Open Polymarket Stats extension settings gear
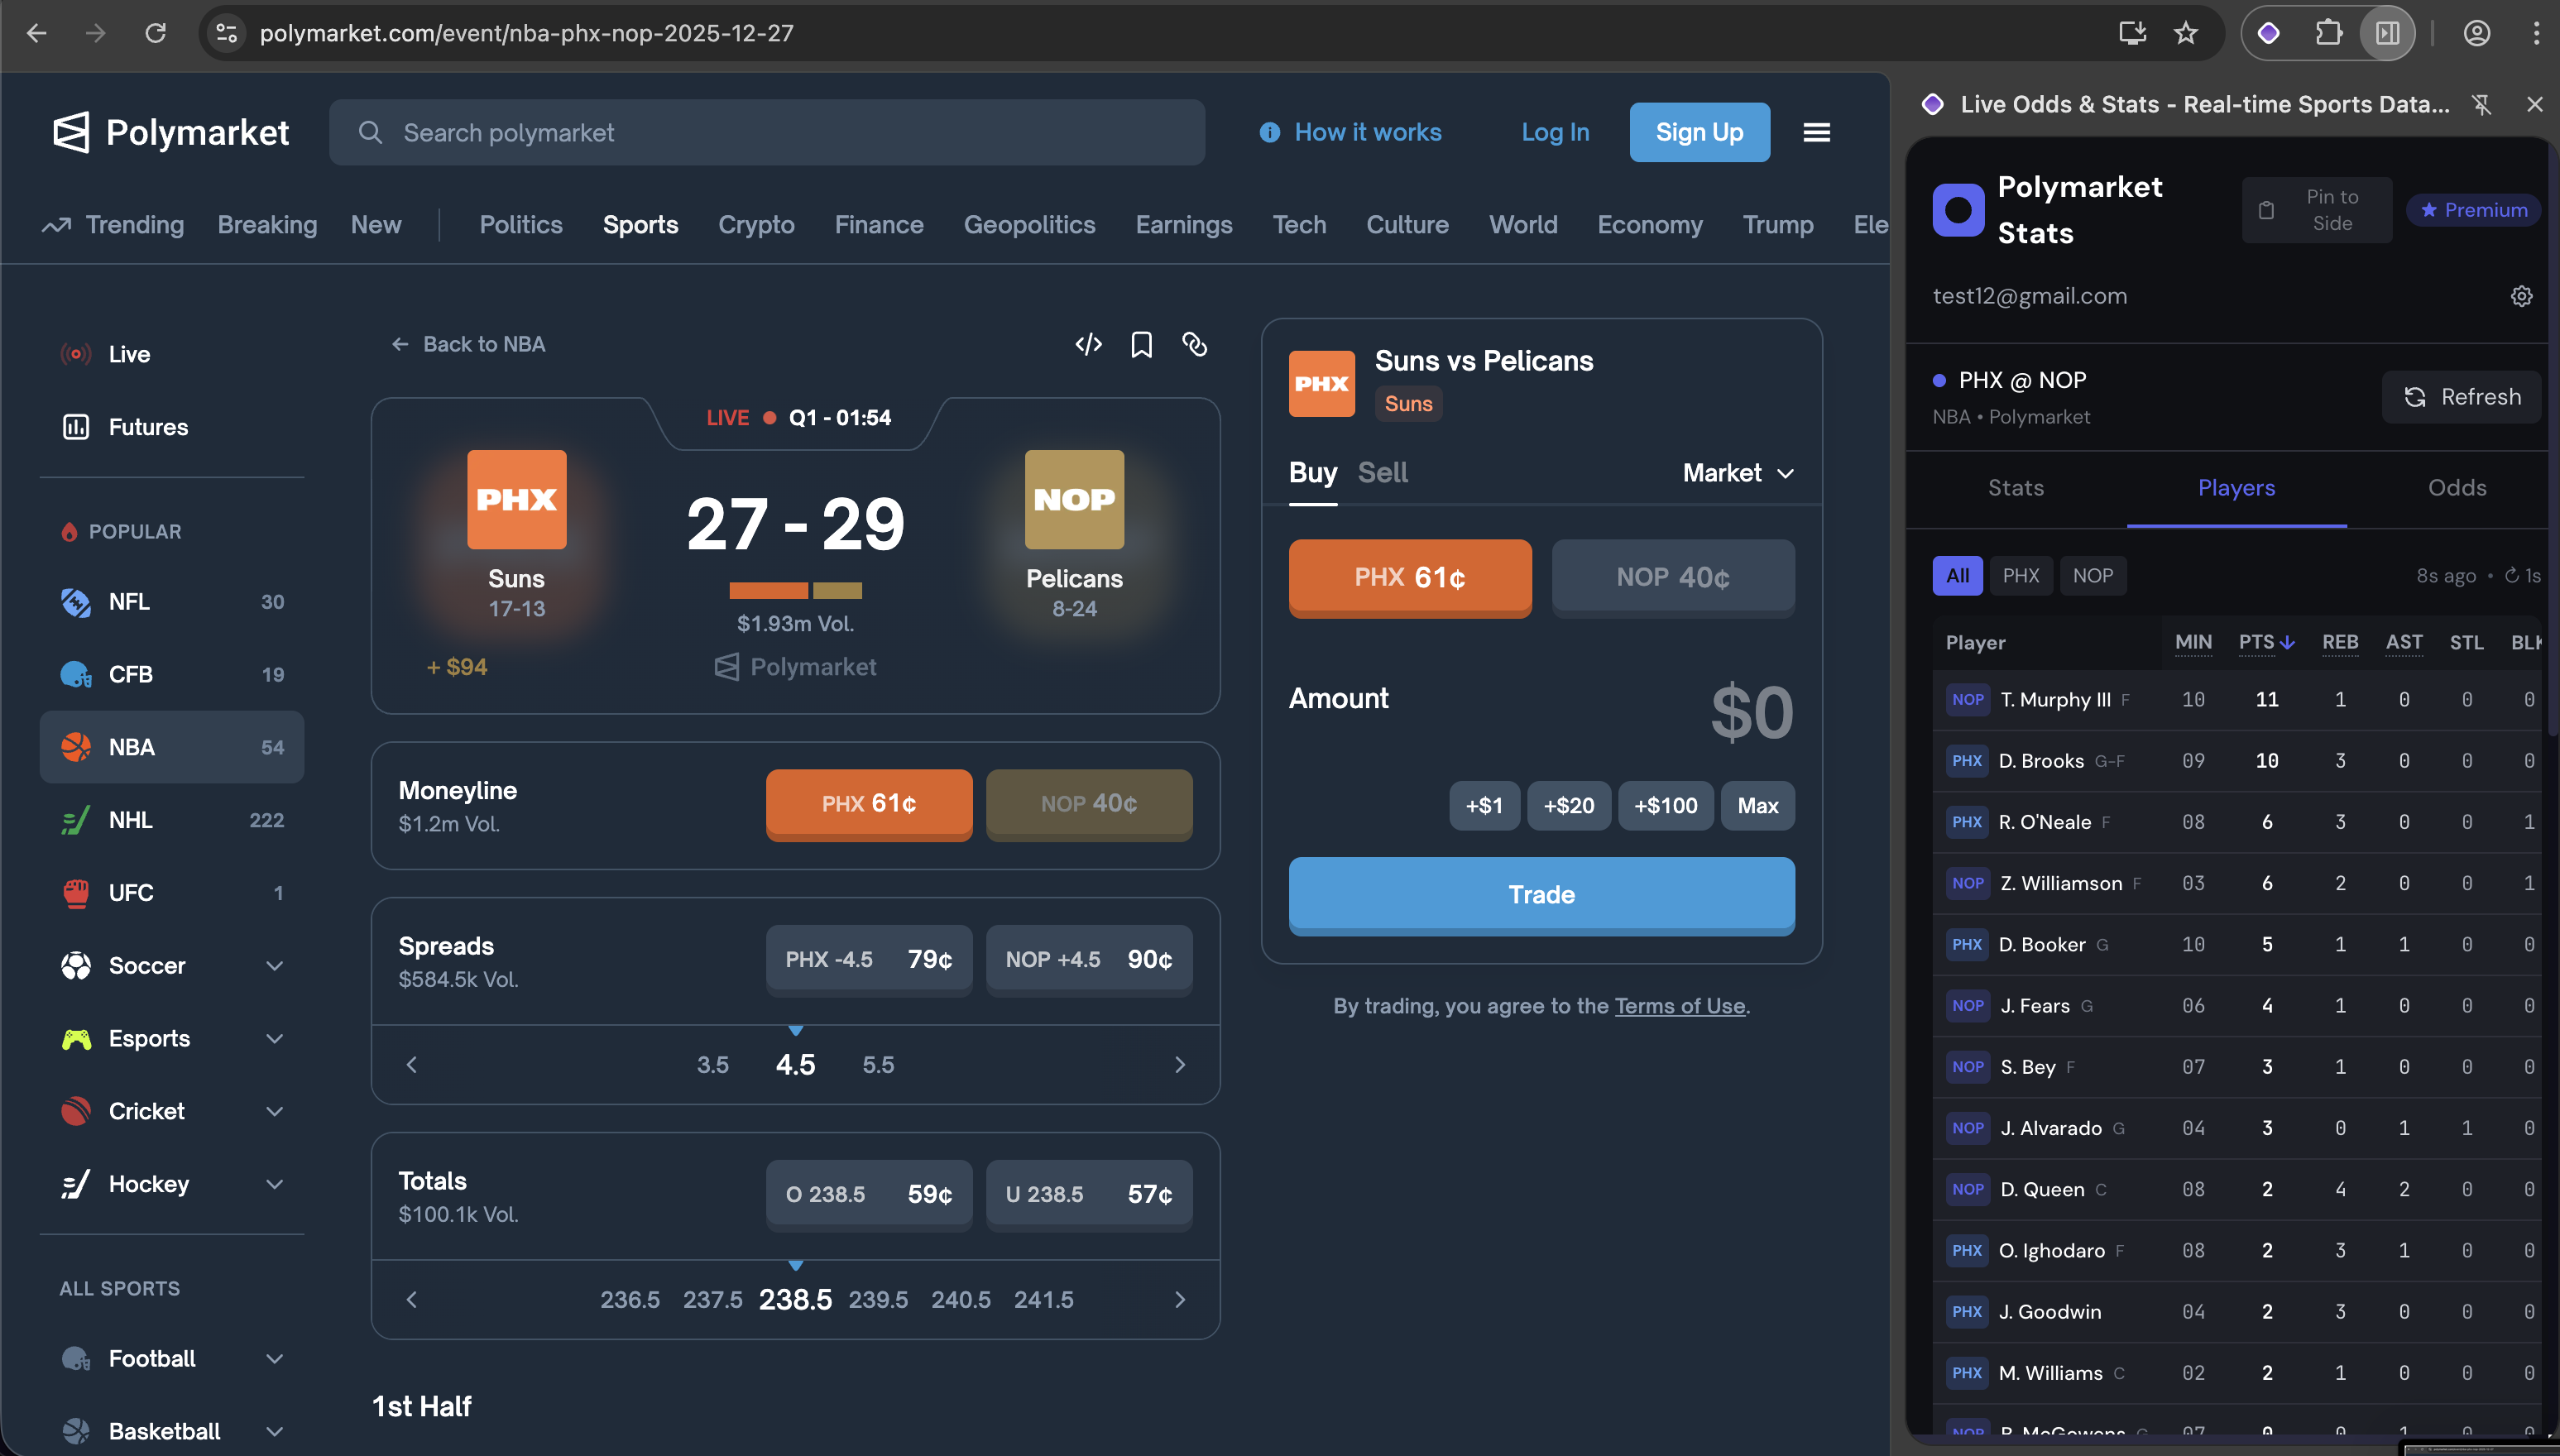 click(2520, 296)
